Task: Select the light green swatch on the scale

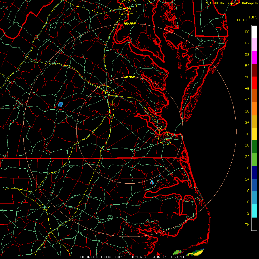Action: pyautogui.click(x=254, y=159)
